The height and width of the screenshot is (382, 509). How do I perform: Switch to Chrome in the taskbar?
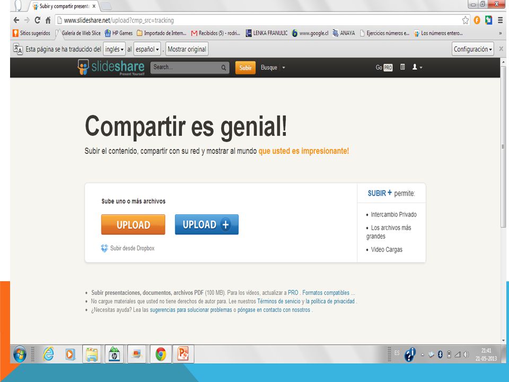pos(161,354)
